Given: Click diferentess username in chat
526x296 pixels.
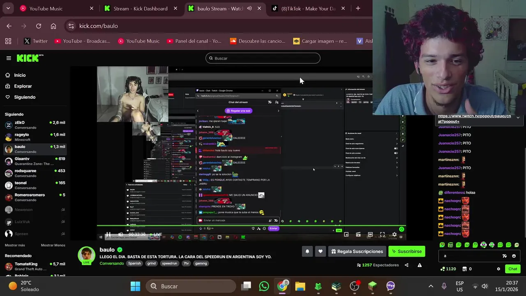Looking at the screenshot, I should pyautogui.click(x=454, y=192).
